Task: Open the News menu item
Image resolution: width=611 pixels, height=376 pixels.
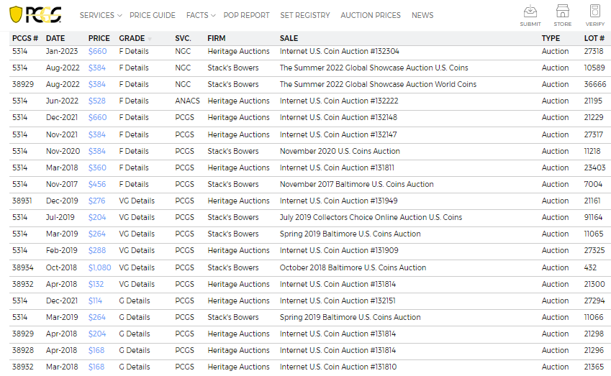Action: [x=422, y=15]
